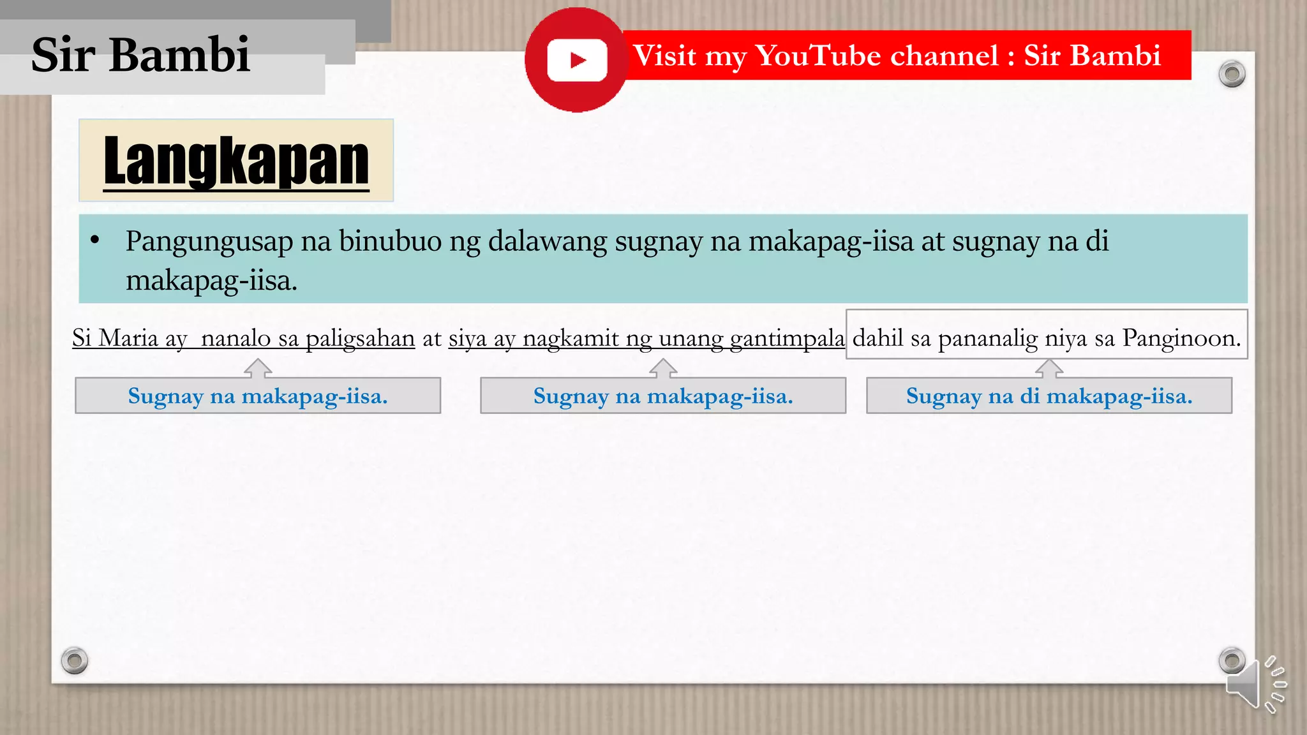This screenshot has height=735, width=1307.
Task: Click the 'Langkapan' heading
Action: (x=236, y=161)
